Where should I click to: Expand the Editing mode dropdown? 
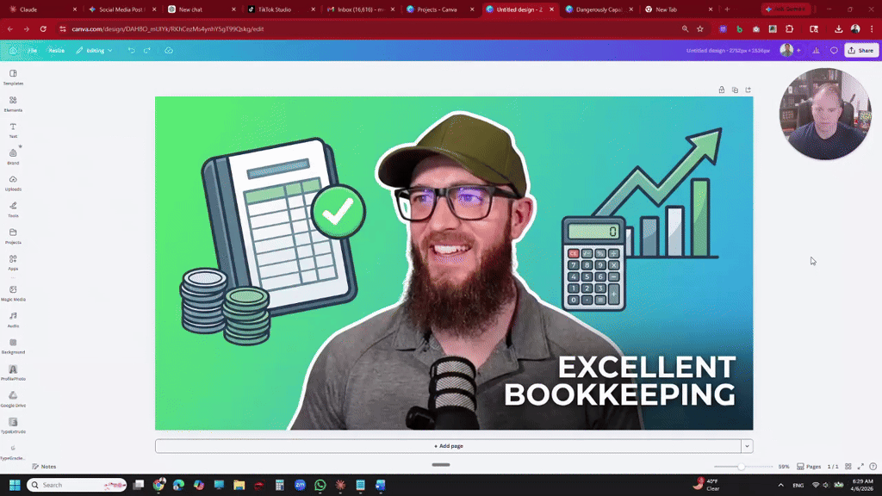95,50
